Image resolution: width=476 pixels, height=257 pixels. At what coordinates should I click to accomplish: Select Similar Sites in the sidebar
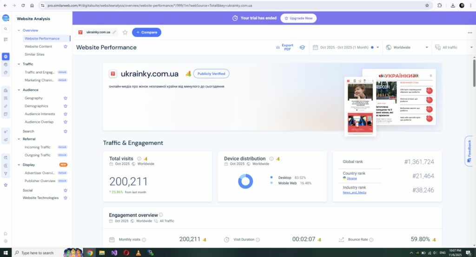[x=34, y=54]
